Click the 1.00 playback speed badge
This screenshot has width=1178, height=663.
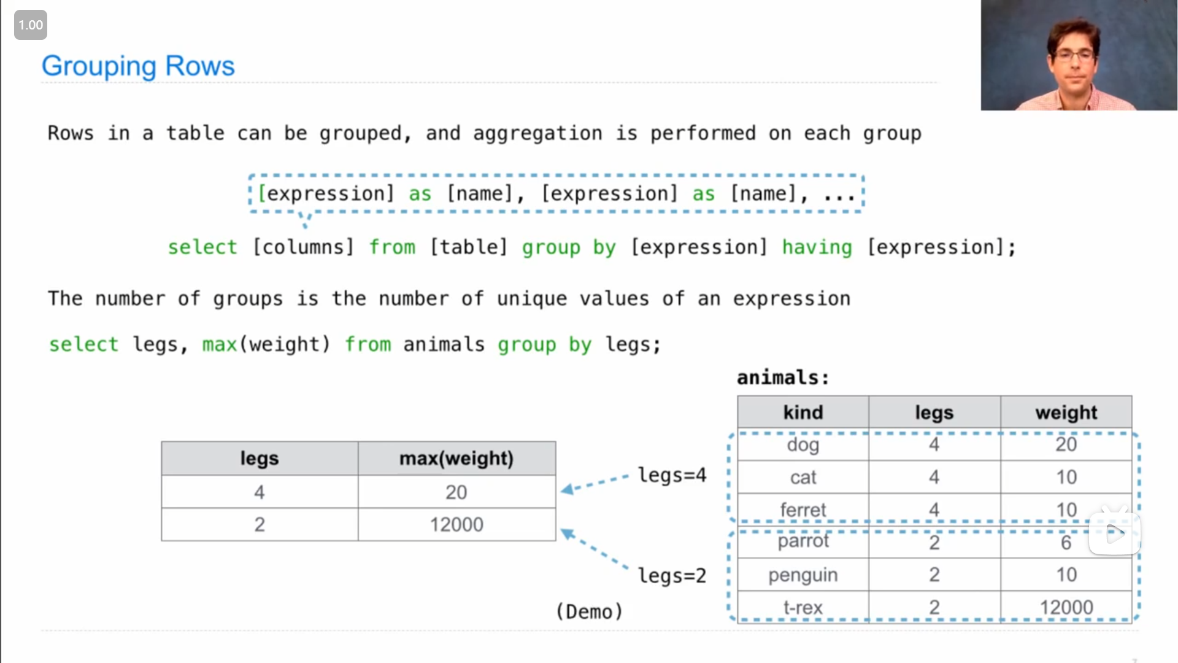coord(31,25)
